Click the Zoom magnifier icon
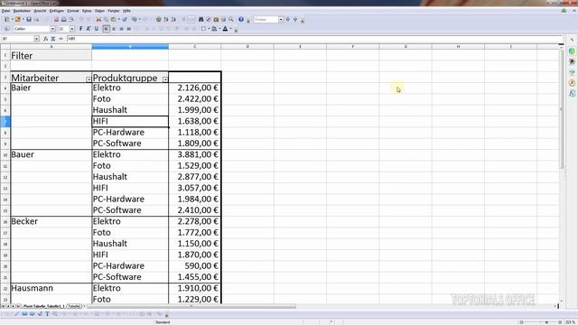Viewport: 578px width, 325px height. [231, 19]
